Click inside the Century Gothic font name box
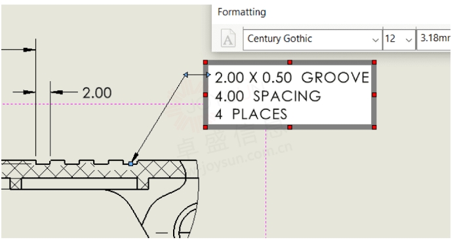 click(x=308, y=39)
